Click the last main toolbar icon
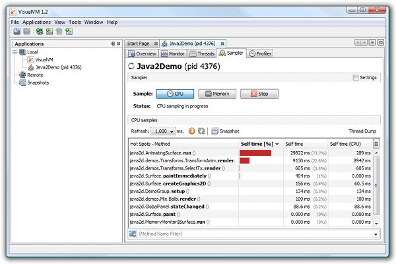This screenshot has width=396, height=264. pyautogui.click(x=69, y=31)
